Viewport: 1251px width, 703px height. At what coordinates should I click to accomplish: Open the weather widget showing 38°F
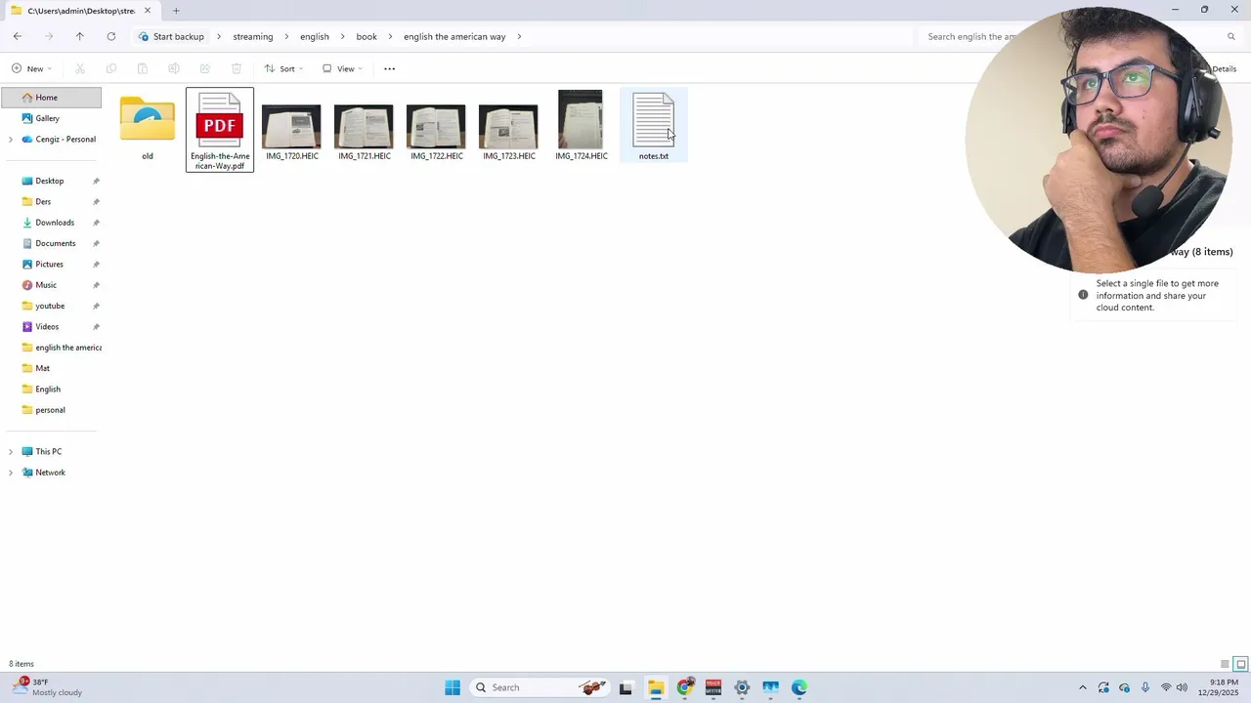[x=49, y=687]
